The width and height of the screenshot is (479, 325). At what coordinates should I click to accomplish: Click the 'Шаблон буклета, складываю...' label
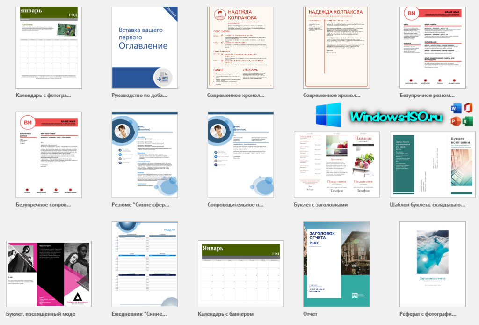pos(428,205)
